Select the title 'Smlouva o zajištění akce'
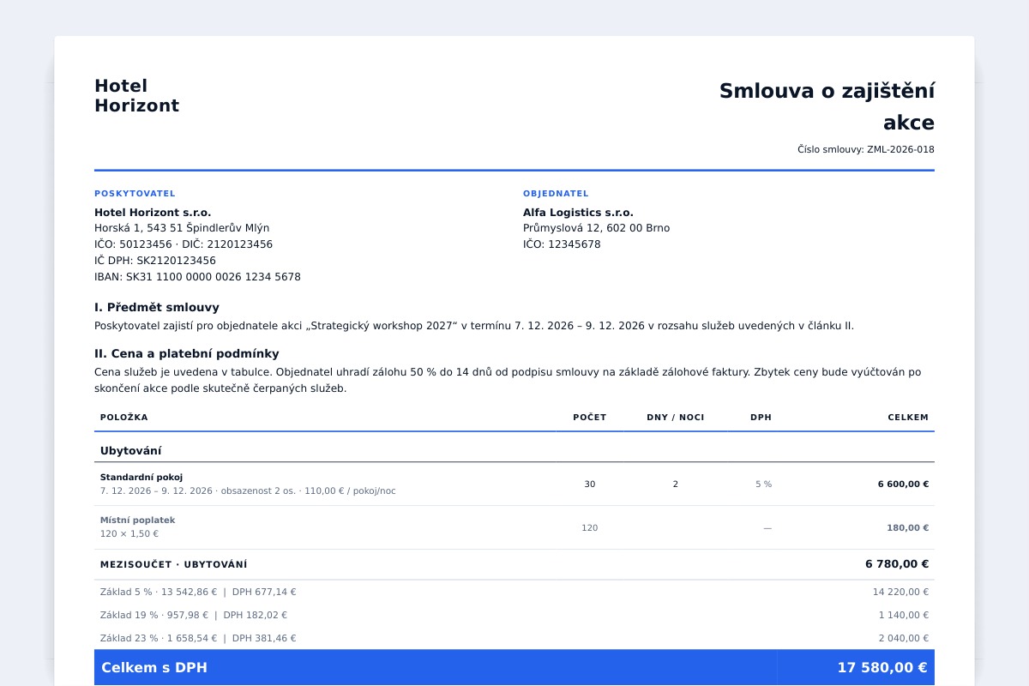Viewport: 1029px width, 686px height. click(x=827, y=106)
